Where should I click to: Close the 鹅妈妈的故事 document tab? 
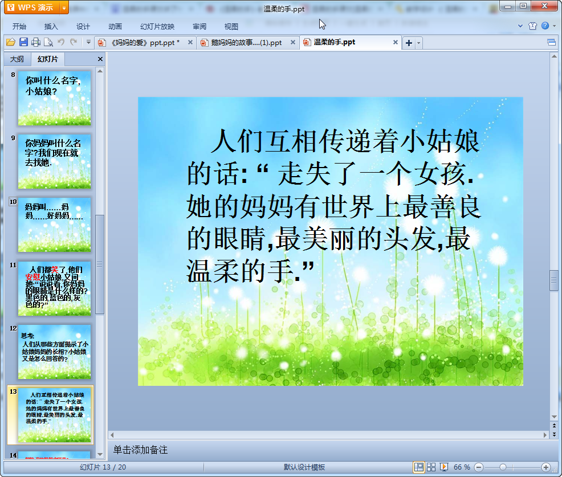(x=293, y=42)
